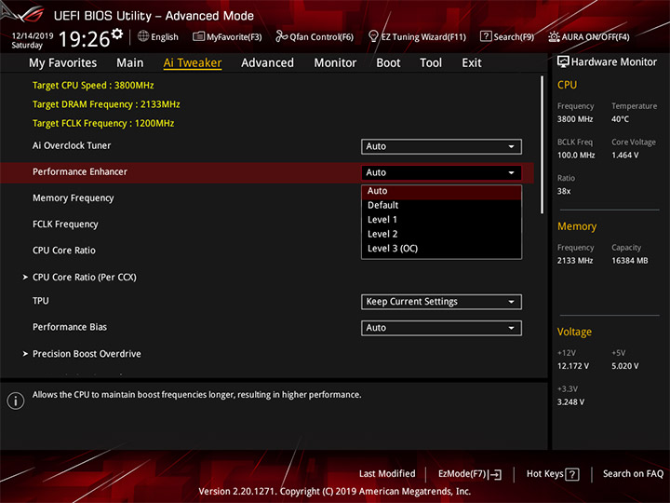Select the Ai Tweaker tab

click(193, 63)
